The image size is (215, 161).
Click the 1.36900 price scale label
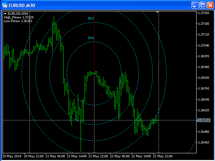point(204,67)
